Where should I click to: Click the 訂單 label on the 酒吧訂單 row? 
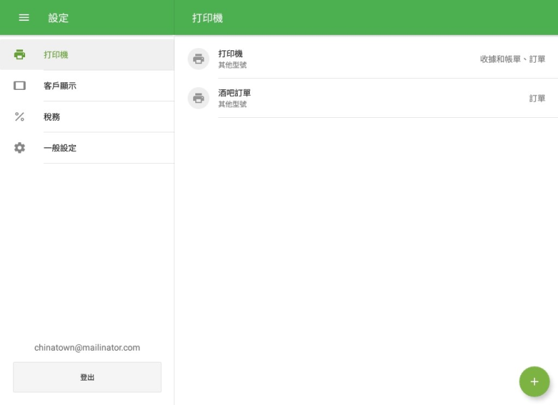[537, 98]
